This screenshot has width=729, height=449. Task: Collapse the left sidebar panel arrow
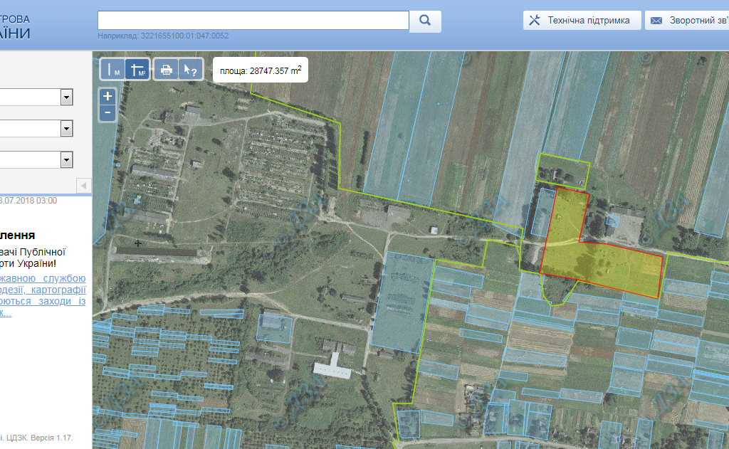pos(84,186)
